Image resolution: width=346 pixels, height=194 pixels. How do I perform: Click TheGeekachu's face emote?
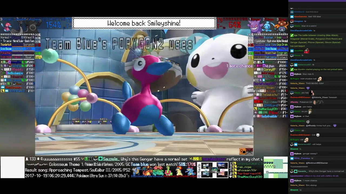tap(308, 121)
